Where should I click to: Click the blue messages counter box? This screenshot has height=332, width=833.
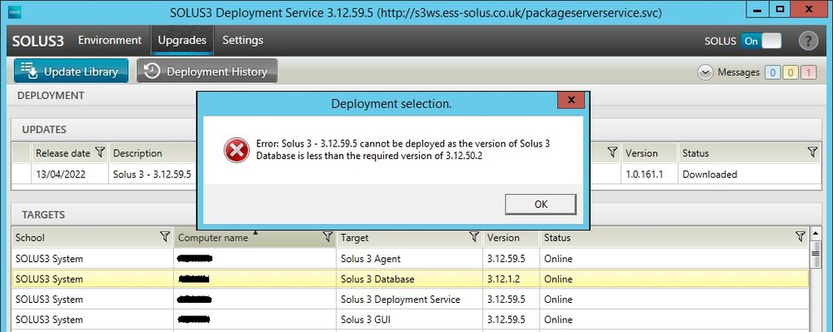point(772,72)
